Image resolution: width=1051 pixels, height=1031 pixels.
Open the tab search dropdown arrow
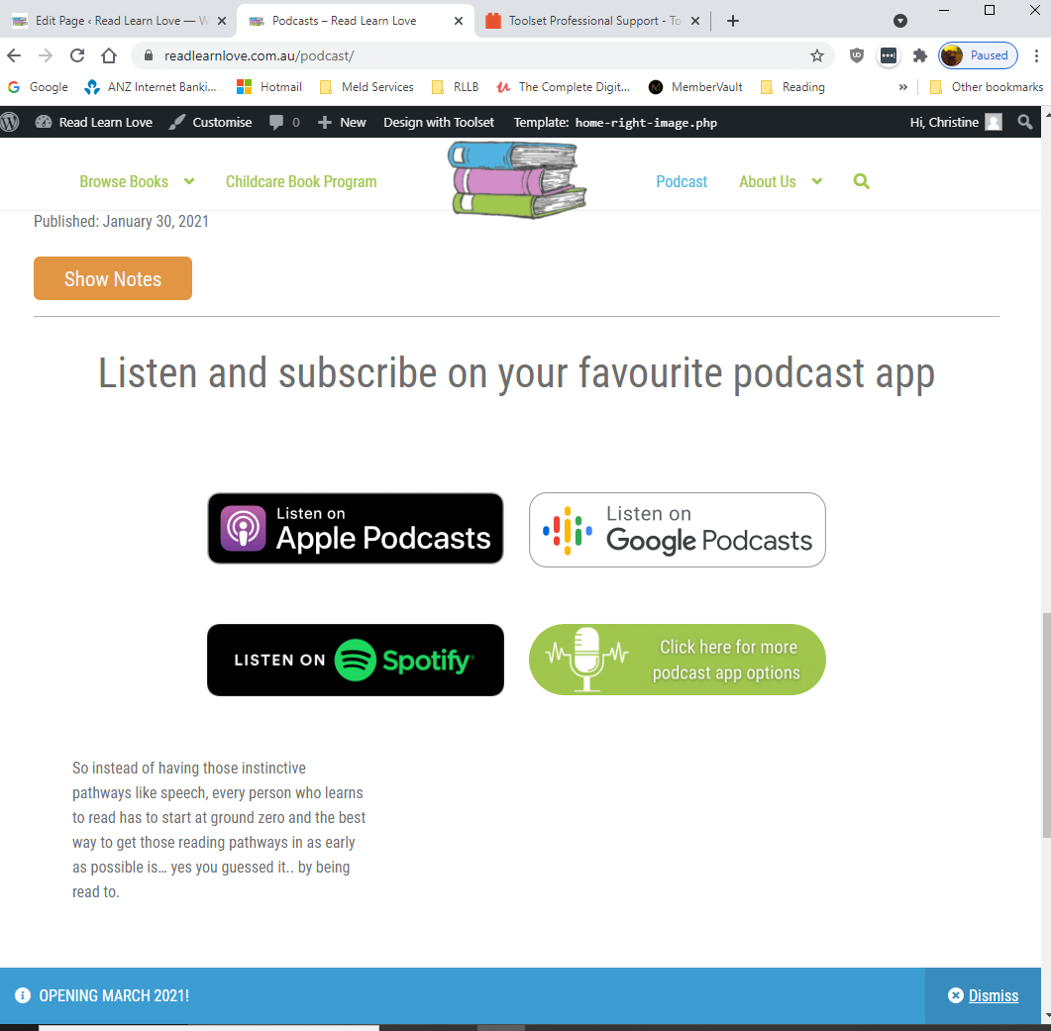[x=900, y=21]
